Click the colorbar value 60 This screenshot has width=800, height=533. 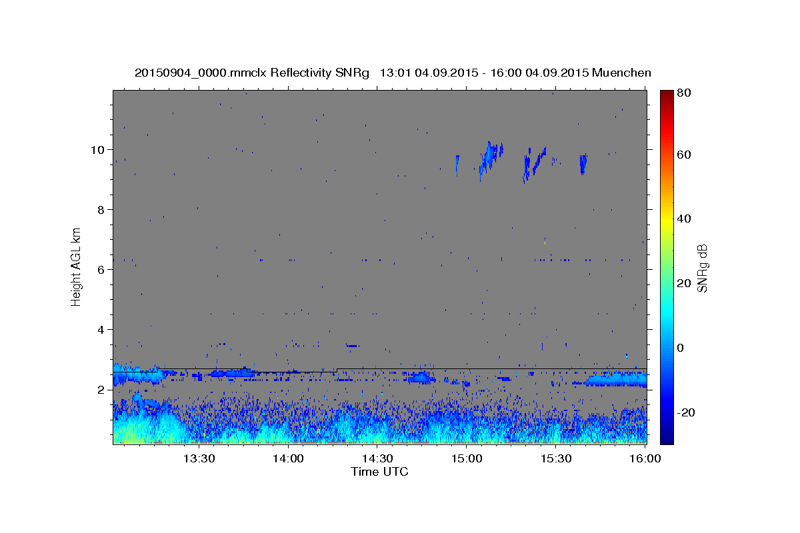point(685,155)
